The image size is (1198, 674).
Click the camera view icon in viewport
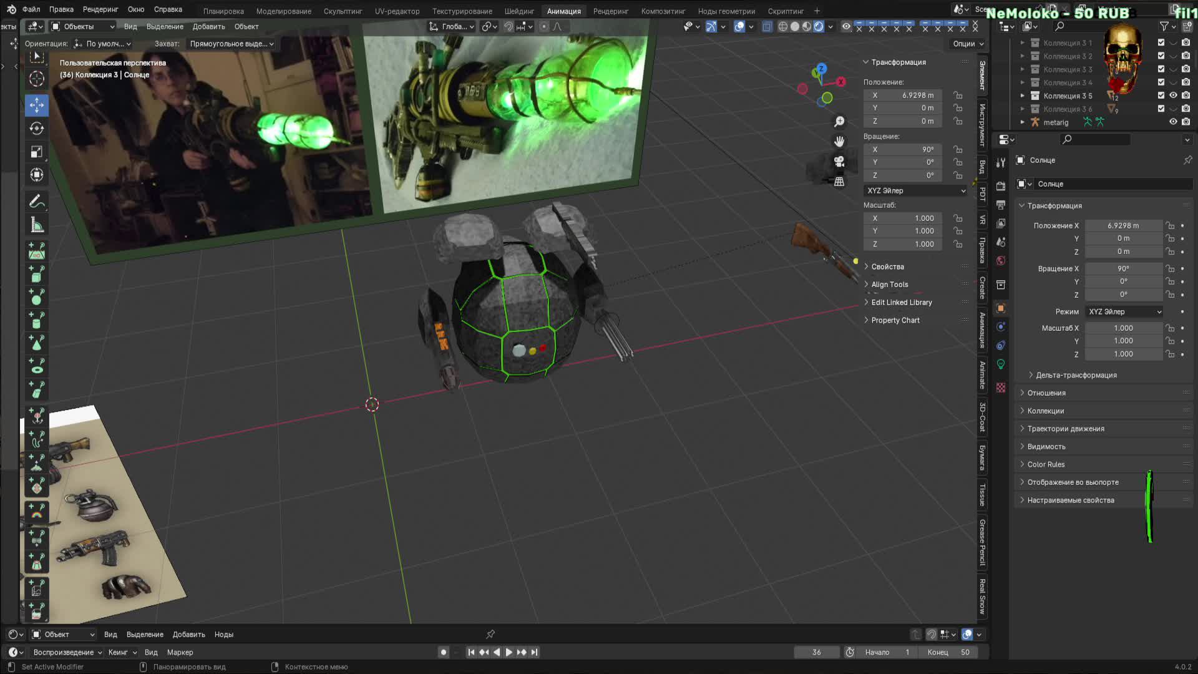pyautogui.click(x=839, y=162)
